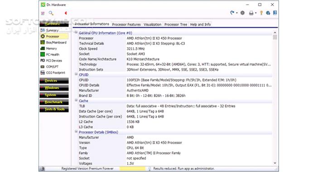This screenshot has height=172, width=317.
Task: Click the Summary sidebar icon
Action: (43, 30)
